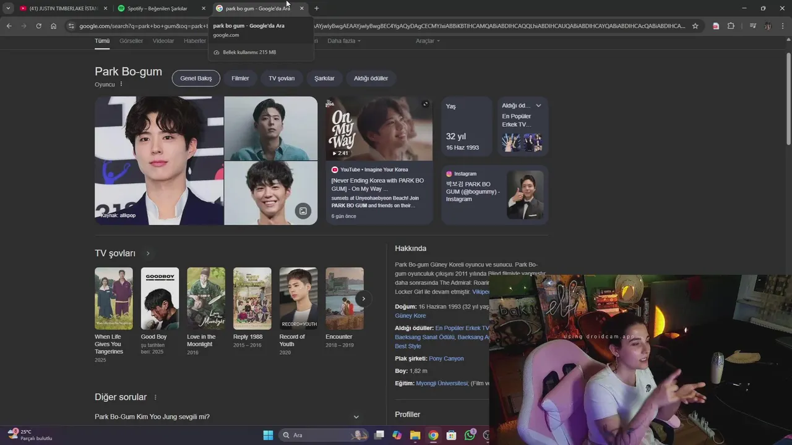Open Love in the Moonlight poster
The width and height of the screenshot is (792, 445).
coord(206,299)
